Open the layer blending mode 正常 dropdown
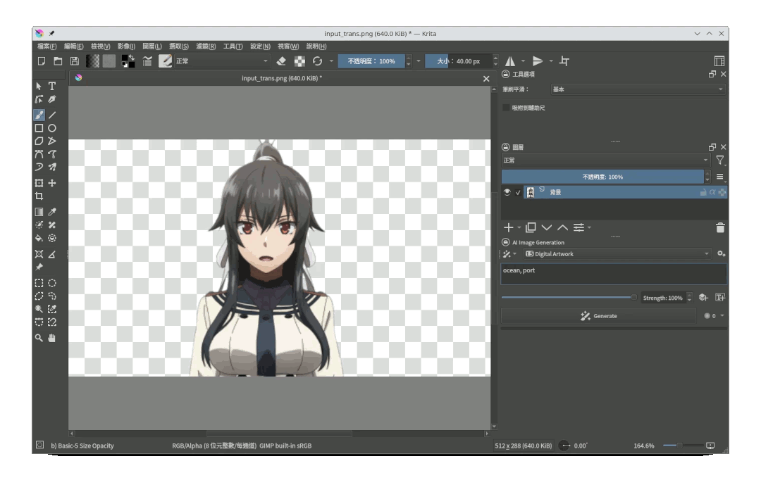This screenshot has height=492, width=761. click(x=605, y=160)
